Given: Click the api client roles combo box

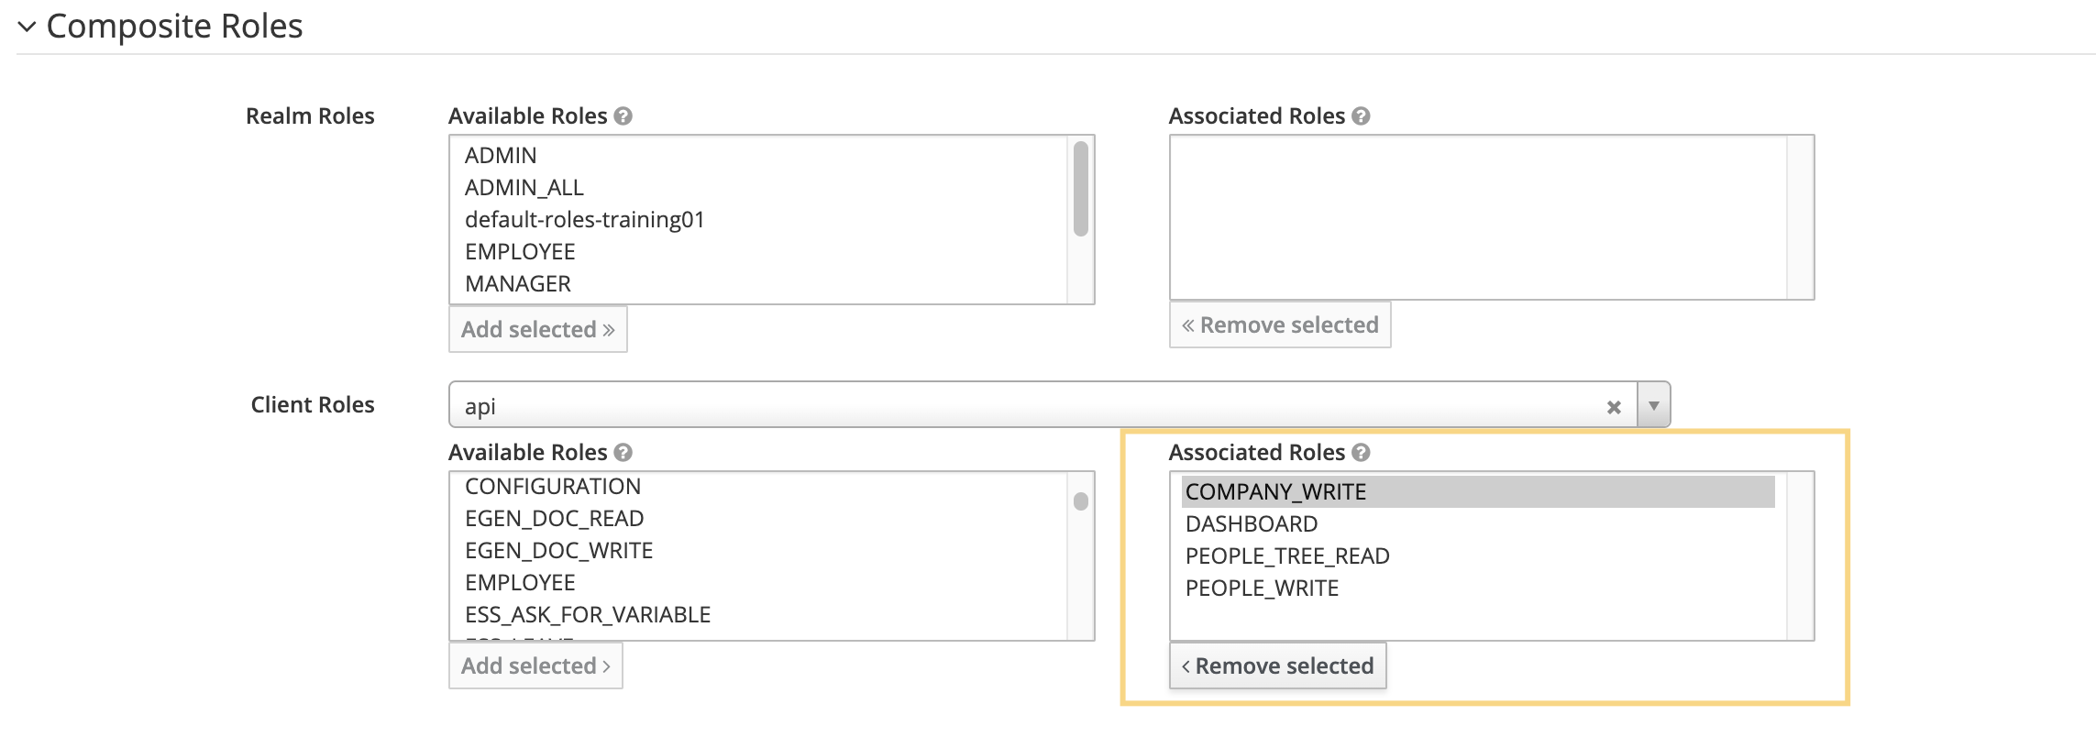Looking at the screenshot, I should point(1009,405).
